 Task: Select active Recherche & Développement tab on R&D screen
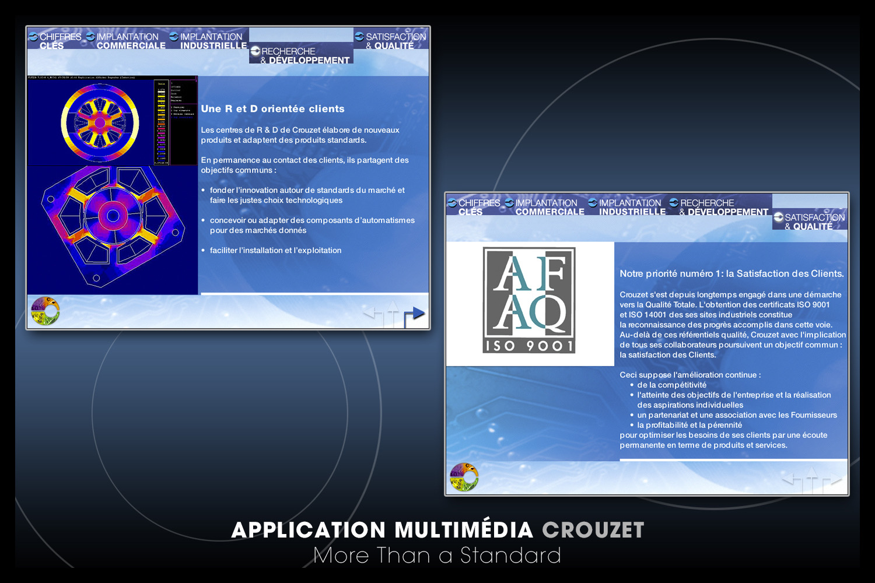point(300,55)
